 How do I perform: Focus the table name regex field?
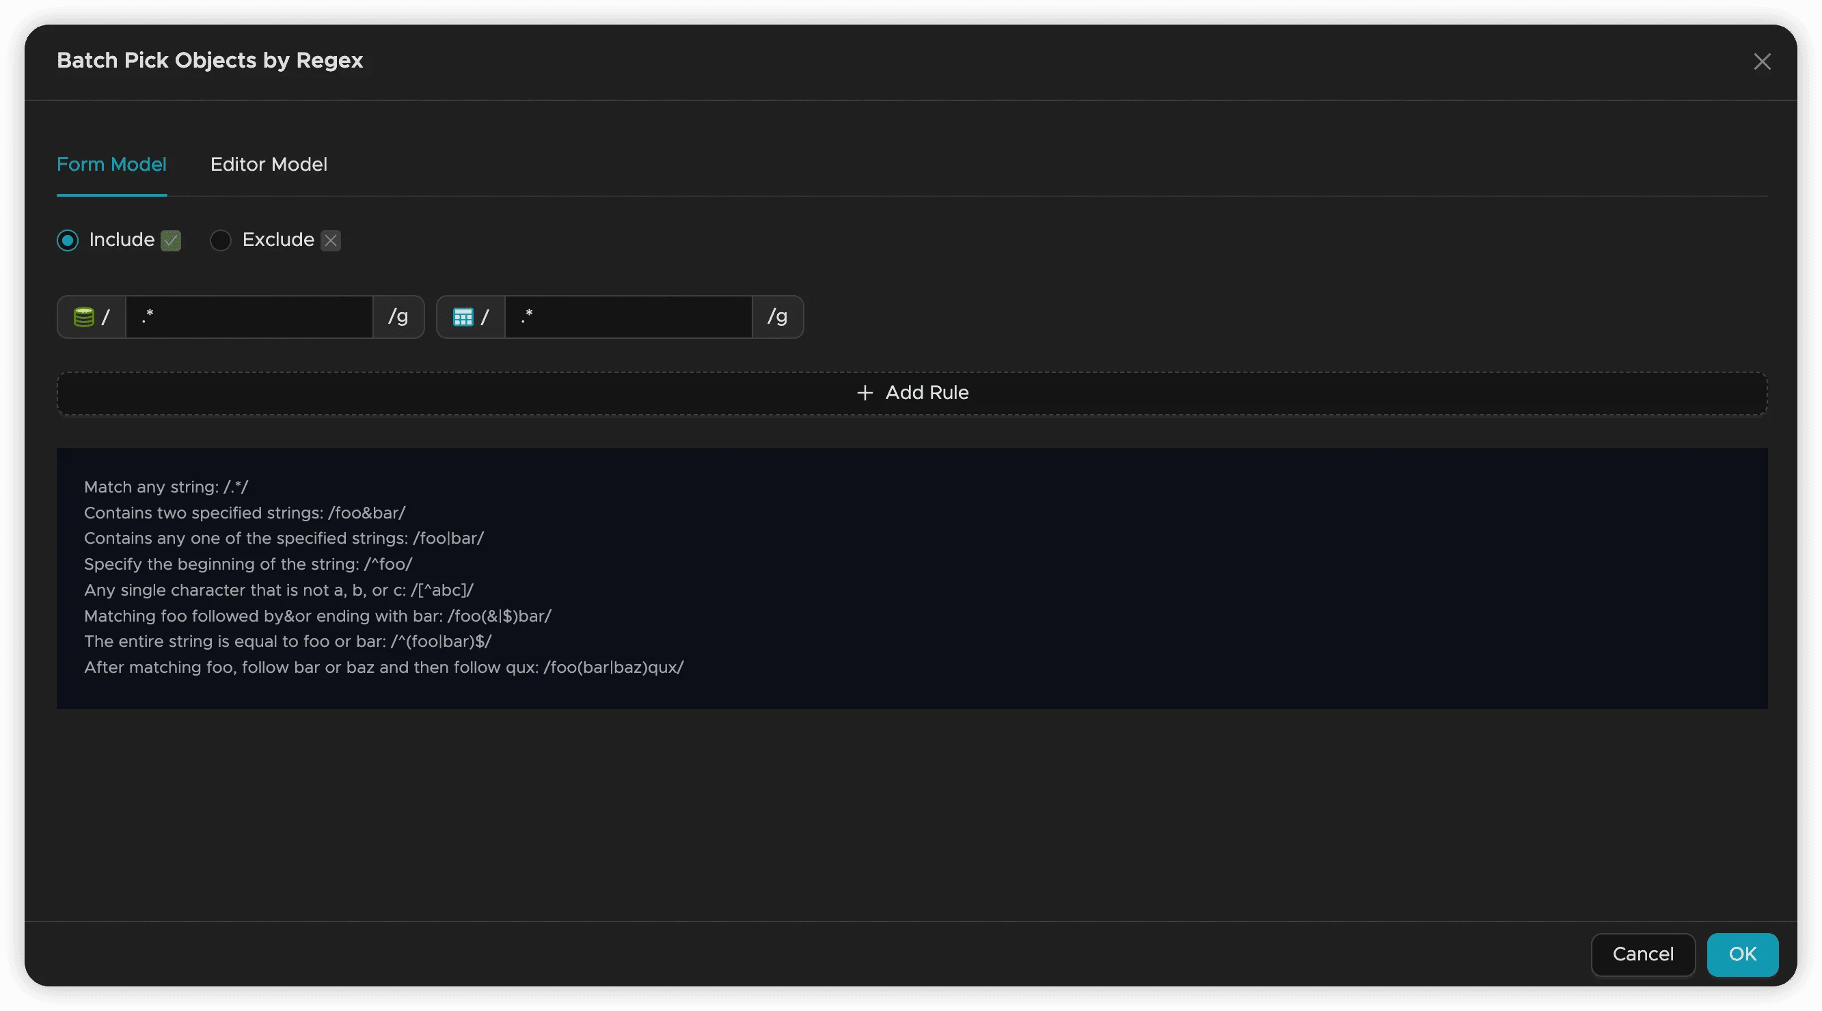click(x=628, y=317)
